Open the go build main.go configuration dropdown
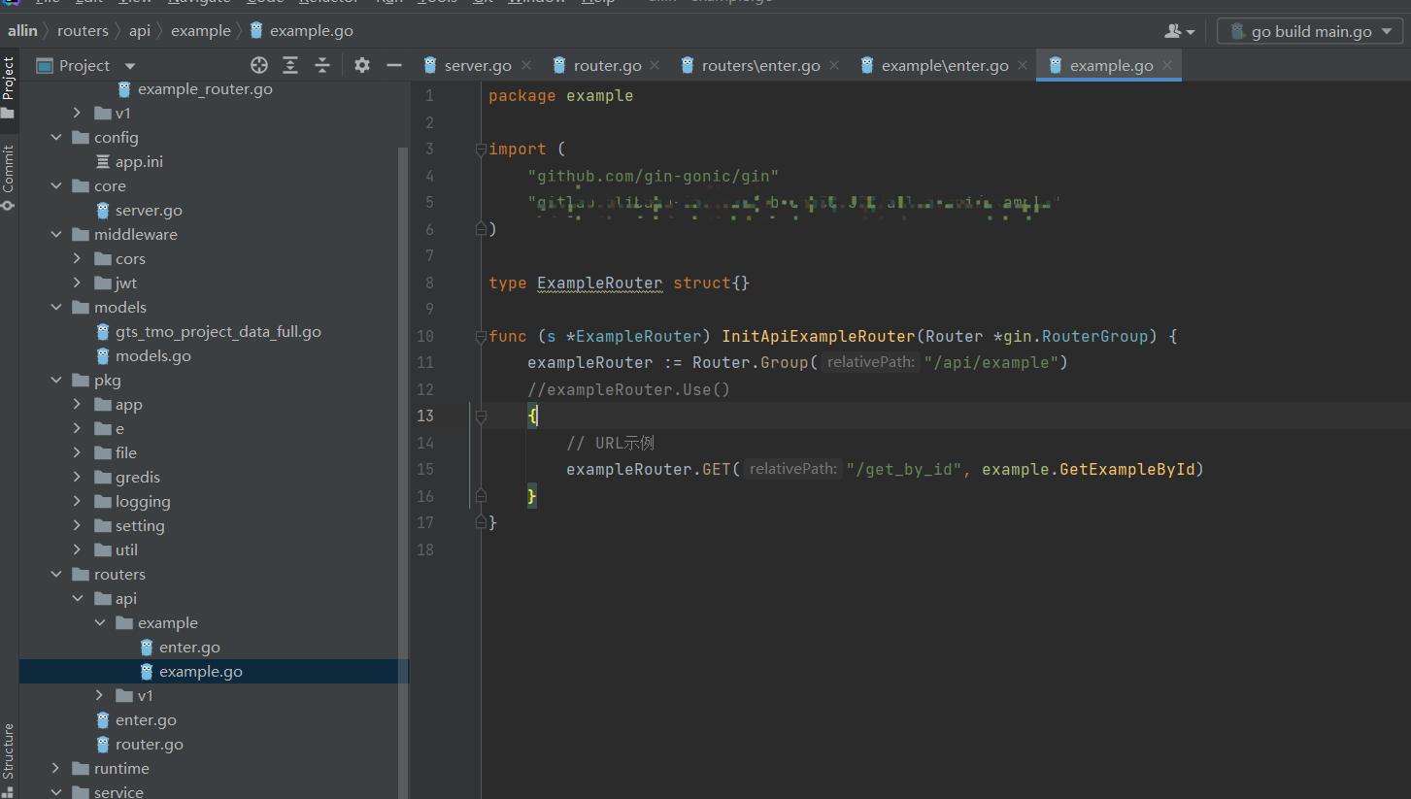The image size is (1411, 799). coord(1310,31)
